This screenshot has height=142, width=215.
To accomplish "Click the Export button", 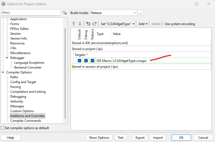I will click(140, 138).
